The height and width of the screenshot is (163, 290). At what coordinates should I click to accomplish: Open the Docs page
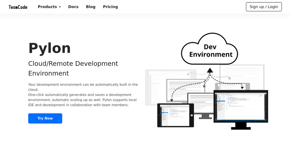point(73,7)
